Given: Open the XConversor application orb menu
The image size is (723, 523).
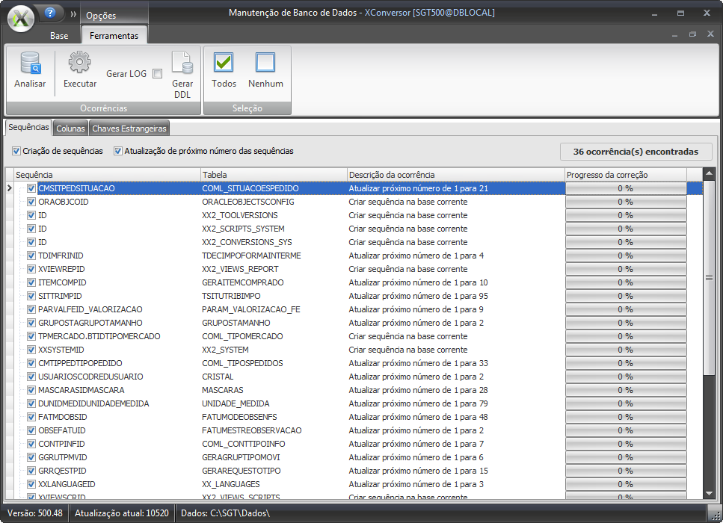Looking at the screenshot, I should [x=21, y=18].
